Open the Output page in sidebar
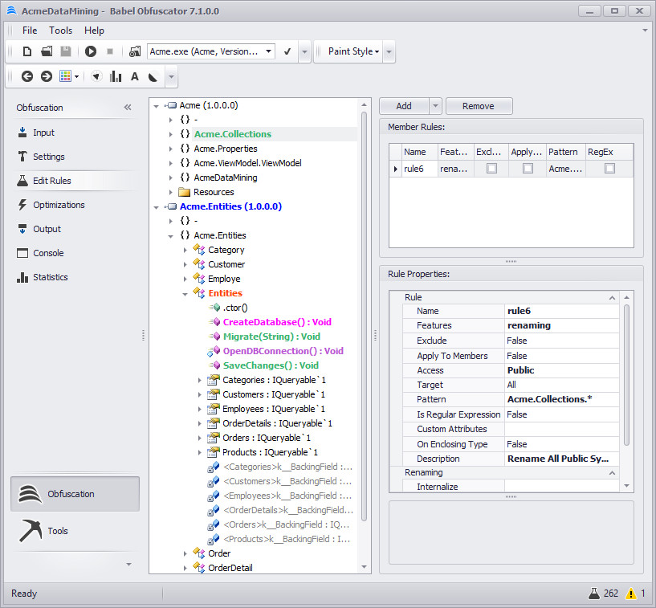656x608 pixels. click(x=47, y=229)
